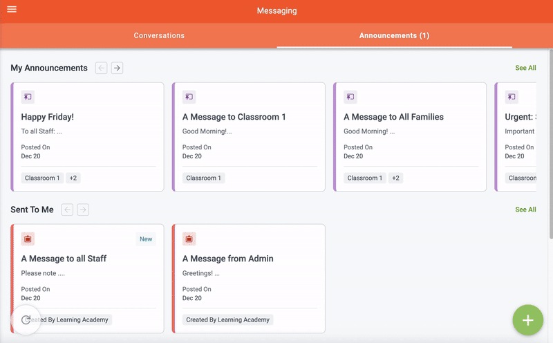Go to previous My Announcements page arrow
The height and width of the screenshot is (343, 553).
(102, 68)
